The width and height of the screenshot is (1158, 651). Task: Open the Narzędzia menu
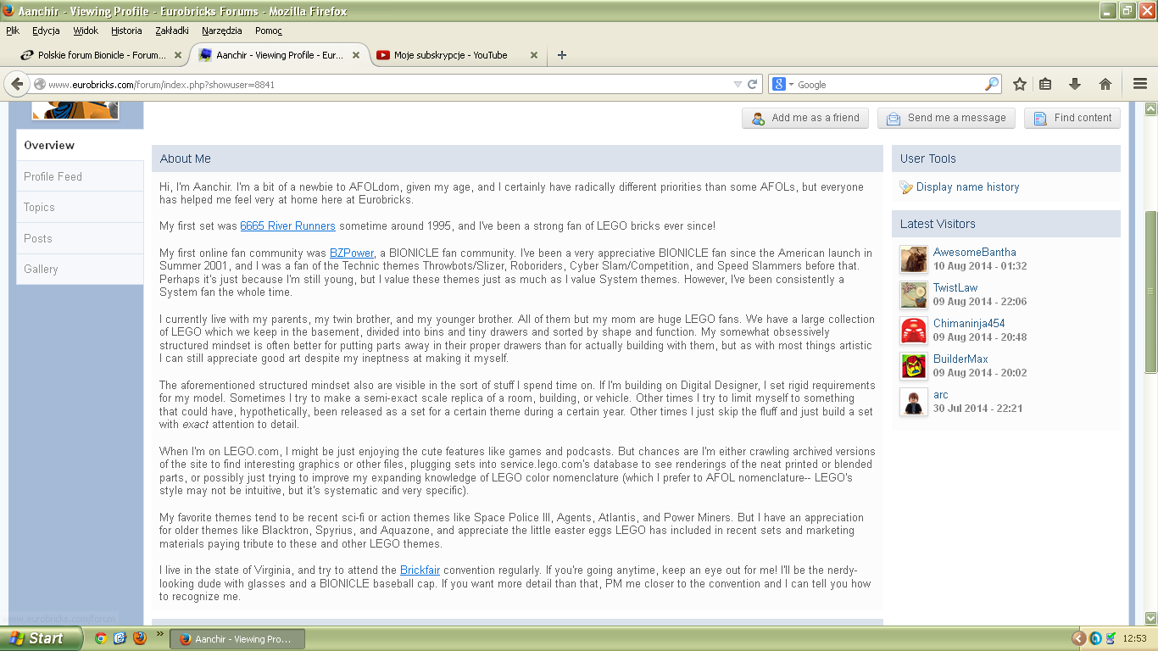click(x=222, y=31)
